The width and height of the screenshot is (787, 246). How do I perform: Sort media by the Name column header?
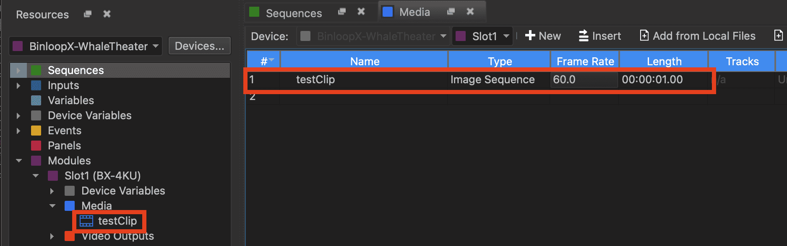[x=365, y=61]
